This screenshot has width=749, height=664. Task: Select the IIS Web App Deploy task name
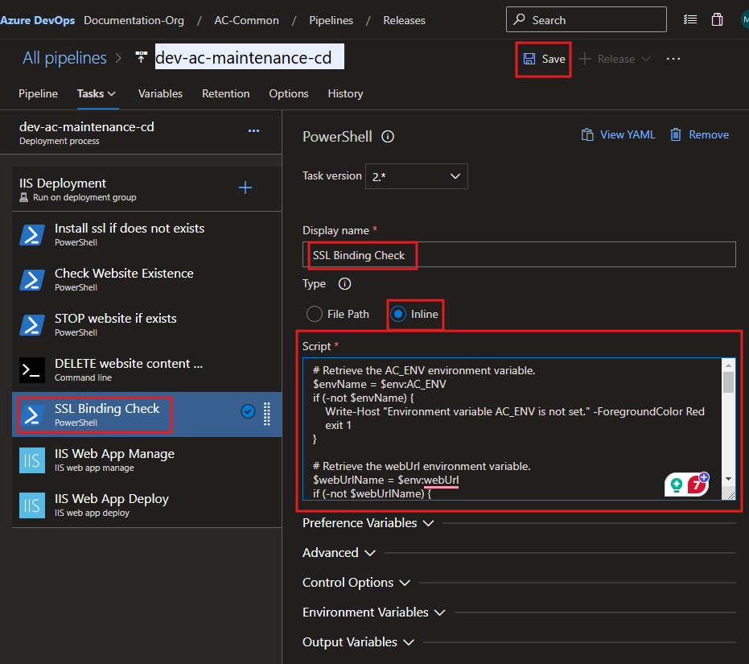tap(112, 498)
